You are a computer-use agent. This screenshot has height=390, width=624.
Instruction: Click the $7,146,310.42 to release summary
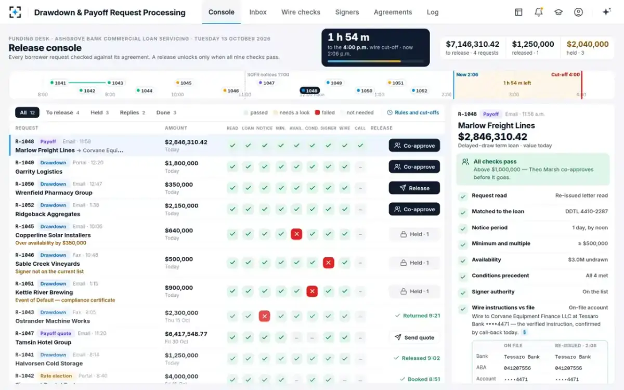(x=472, y=47)
